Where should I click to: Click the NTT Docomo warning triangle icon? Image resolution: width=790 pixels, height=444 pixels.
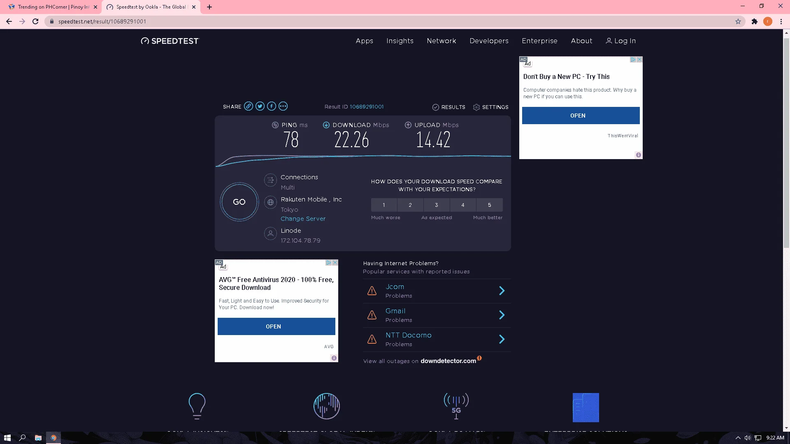coord(372,339)
